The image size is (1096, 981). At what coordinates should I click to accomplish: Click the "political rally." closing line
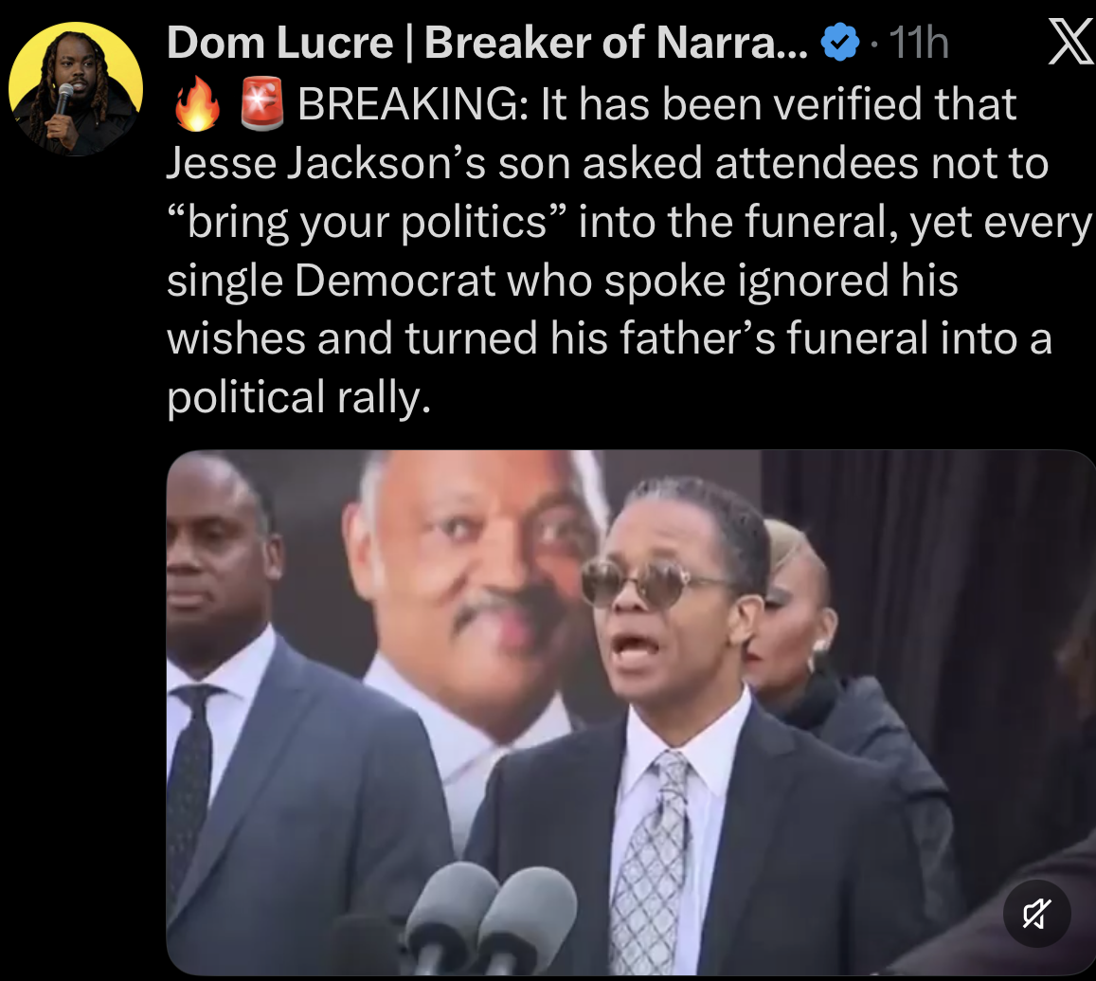coord(298,397)
